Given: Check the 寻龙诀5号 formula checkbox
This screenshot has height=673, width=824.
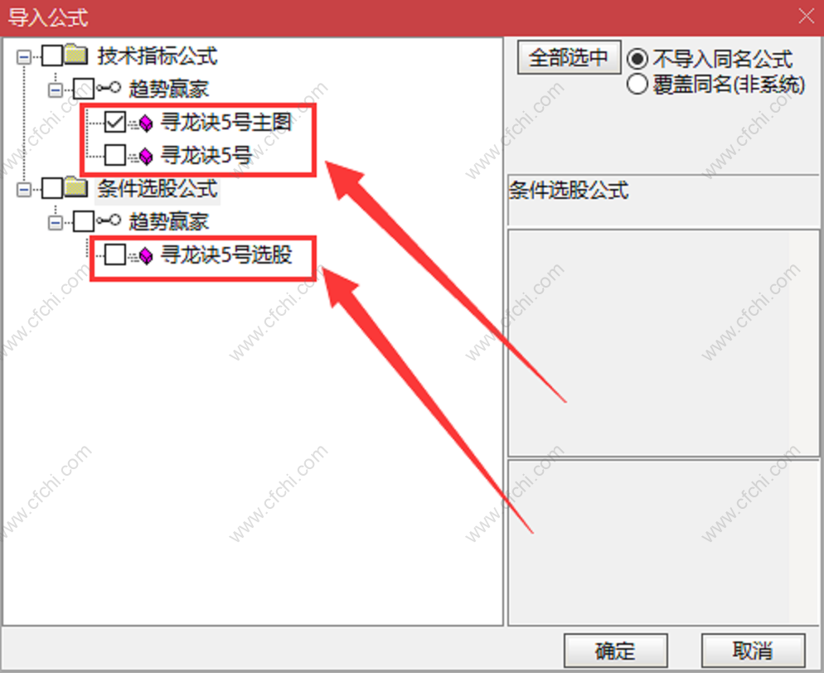Looking at the screenshot, I should (x=115, y=155).
